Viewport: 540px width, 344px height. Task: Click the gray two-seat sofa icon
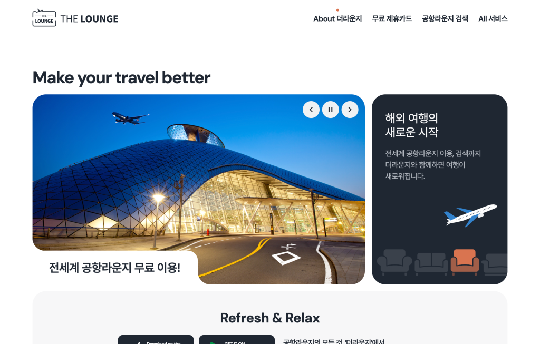tap(431, 264)
